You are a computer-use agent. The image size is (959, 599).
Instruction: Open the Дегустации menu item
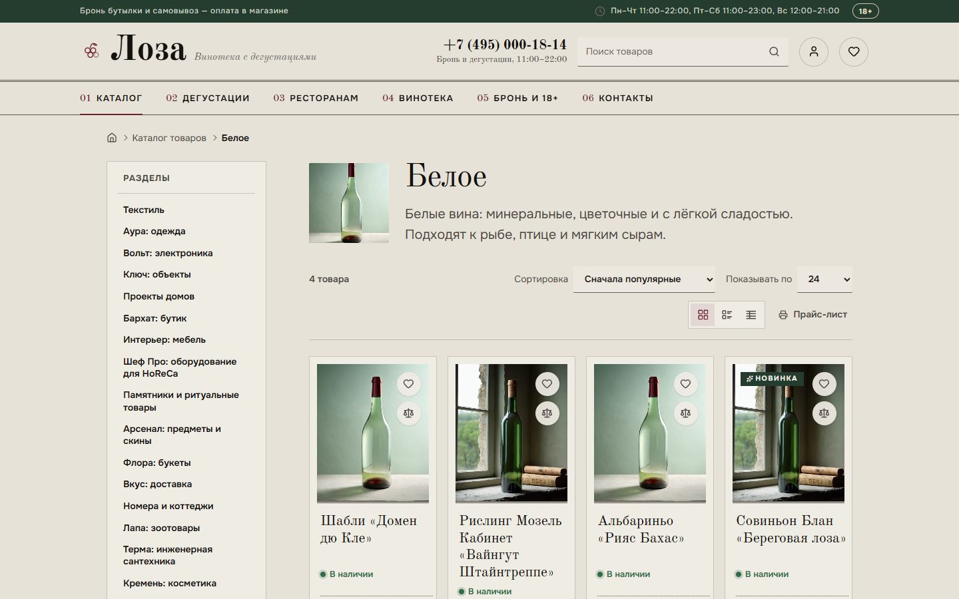coord(208,98)
